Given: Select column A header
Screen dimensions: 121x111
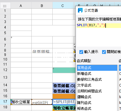Looking at the screenshot, I should [21, 6].
